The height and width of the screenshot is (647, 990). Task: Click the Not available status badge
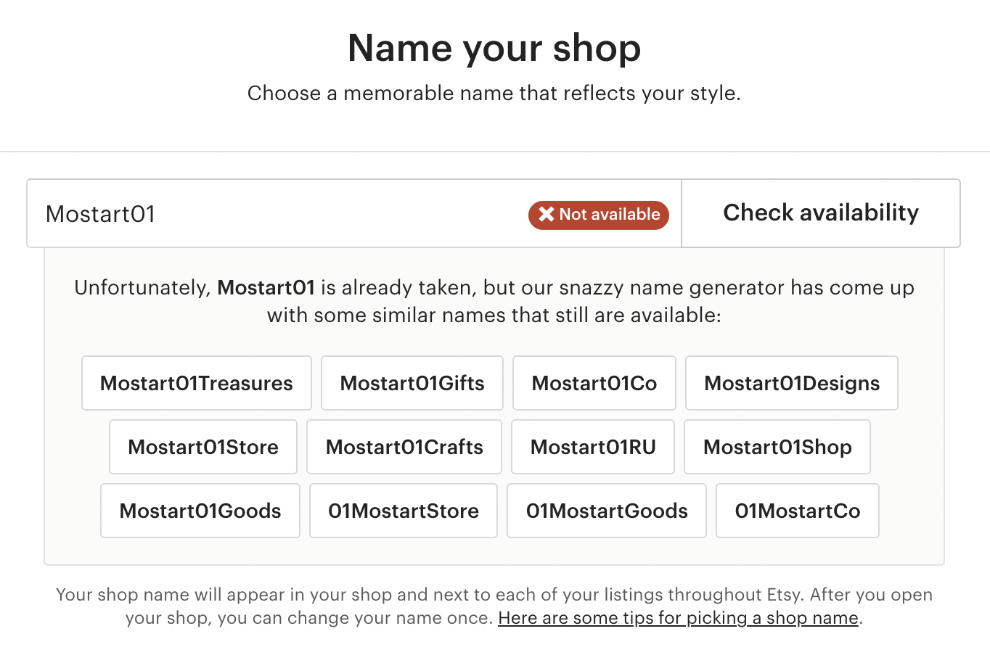coord(599,215)
